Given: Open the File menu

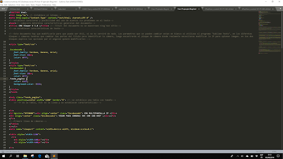Looking at the screenshot, I should pos(2,5).
